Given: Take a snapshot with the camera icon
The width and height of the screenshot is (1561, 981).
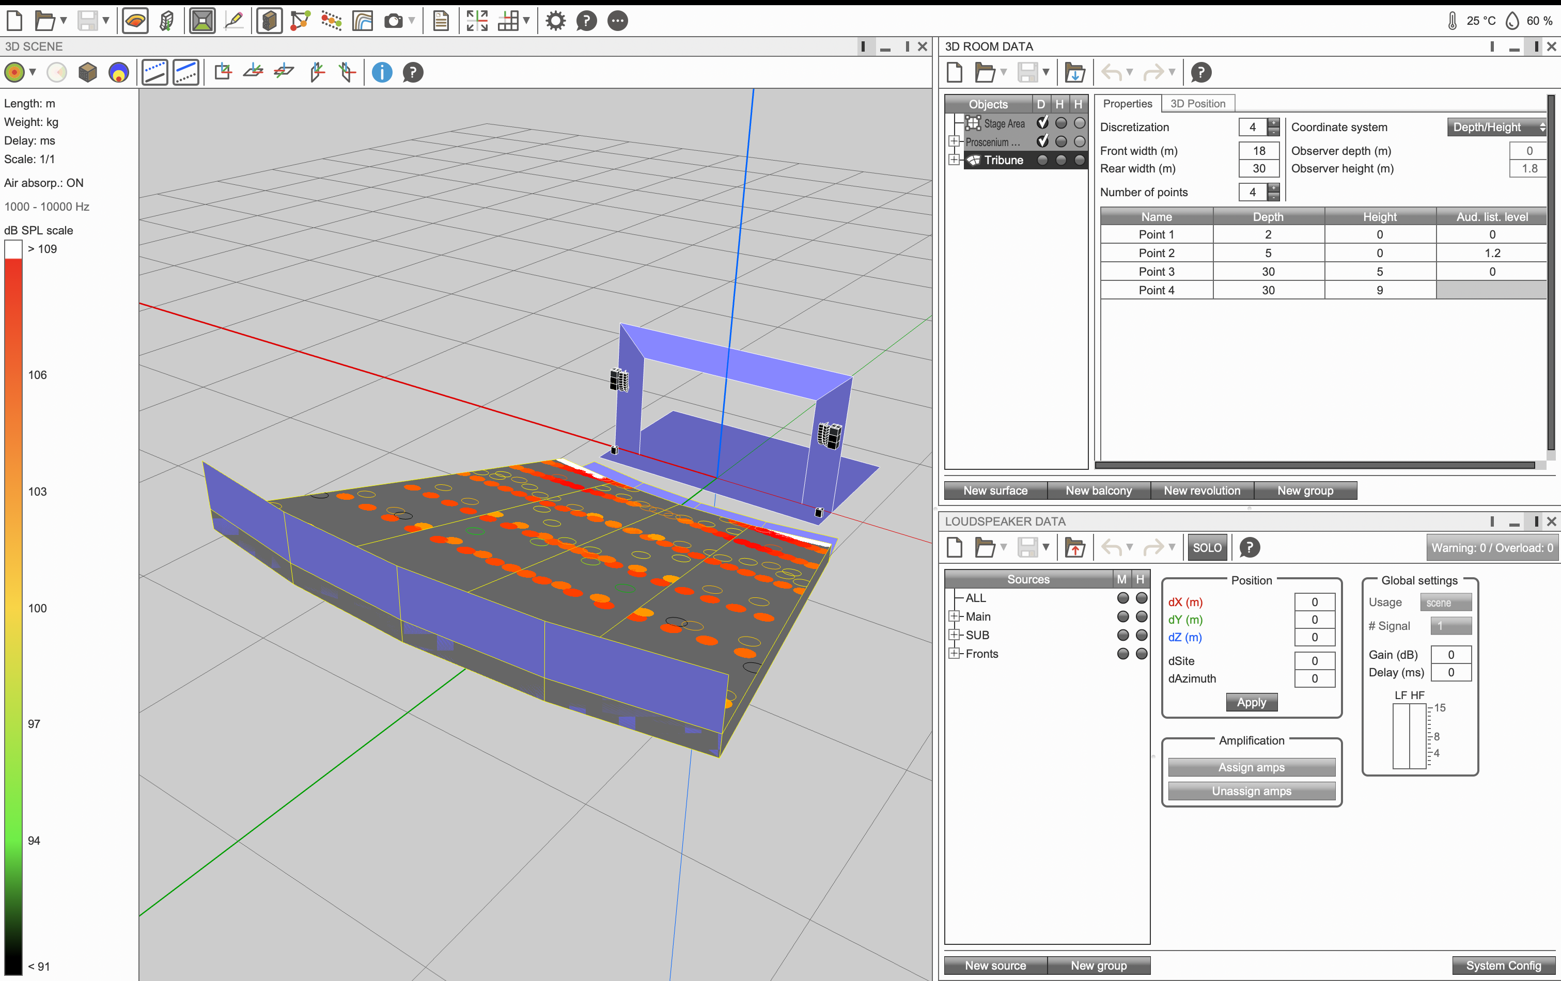Looking at the screenshot, I should (393, 21).
